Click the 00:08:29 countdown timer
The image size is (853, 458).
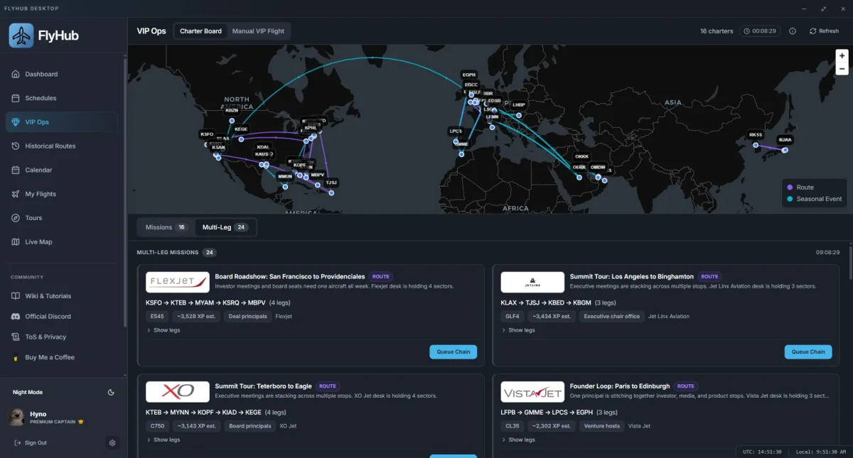pos(759,31)
